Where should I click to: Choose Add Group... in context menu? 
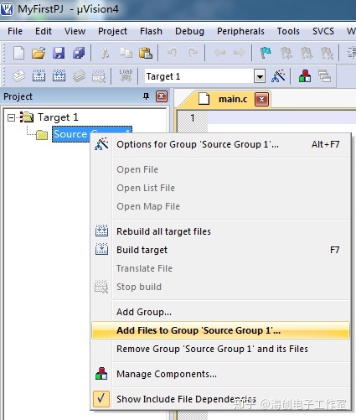pos(220,312)
